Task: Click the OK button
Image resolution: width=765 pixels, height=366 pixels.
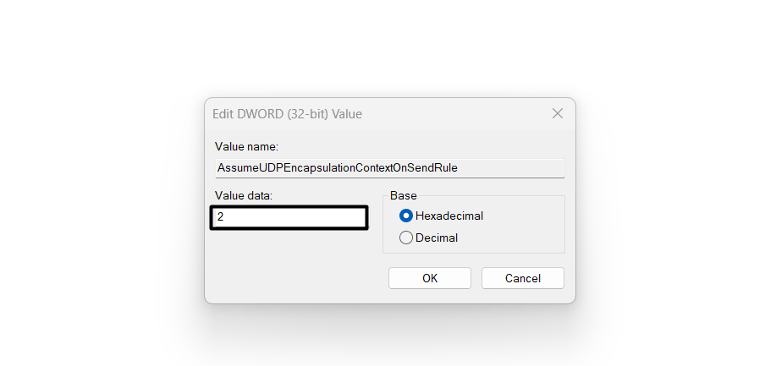Action: pos(429,277)
